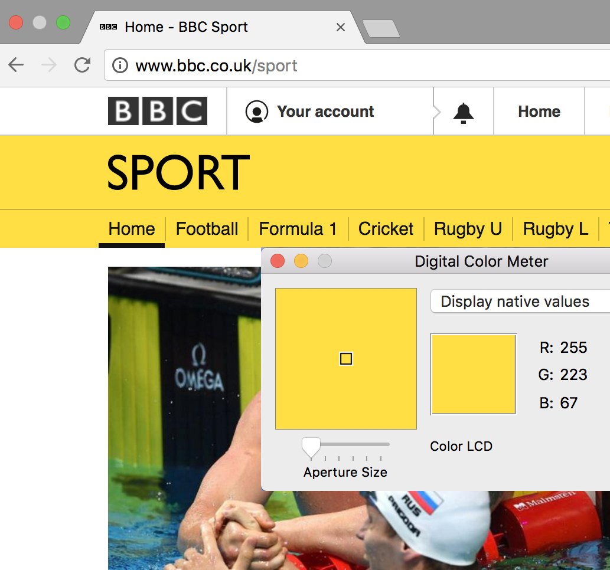
Task: Select the Home - BBC Sport tab
Action: point(222,27)
